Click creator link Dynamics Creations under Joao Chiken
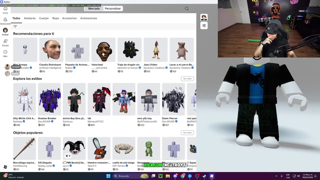The width and height of the screenshot is (320, 180). (x=154, y=68)
